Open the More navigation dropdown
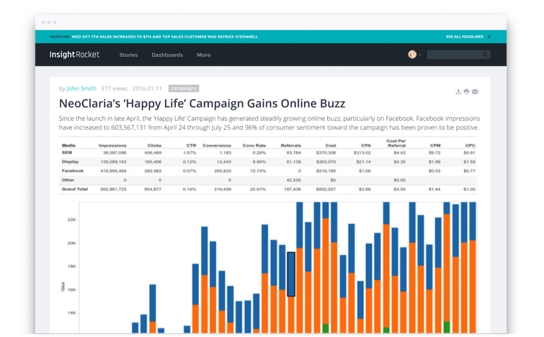Image resolution: width=544 pixels, height=337 pixels. (203, 55)
